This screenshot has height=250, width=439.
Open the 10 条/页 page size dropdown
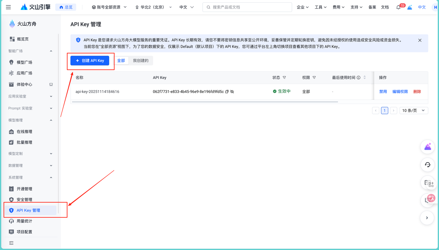tap(414, 110)
